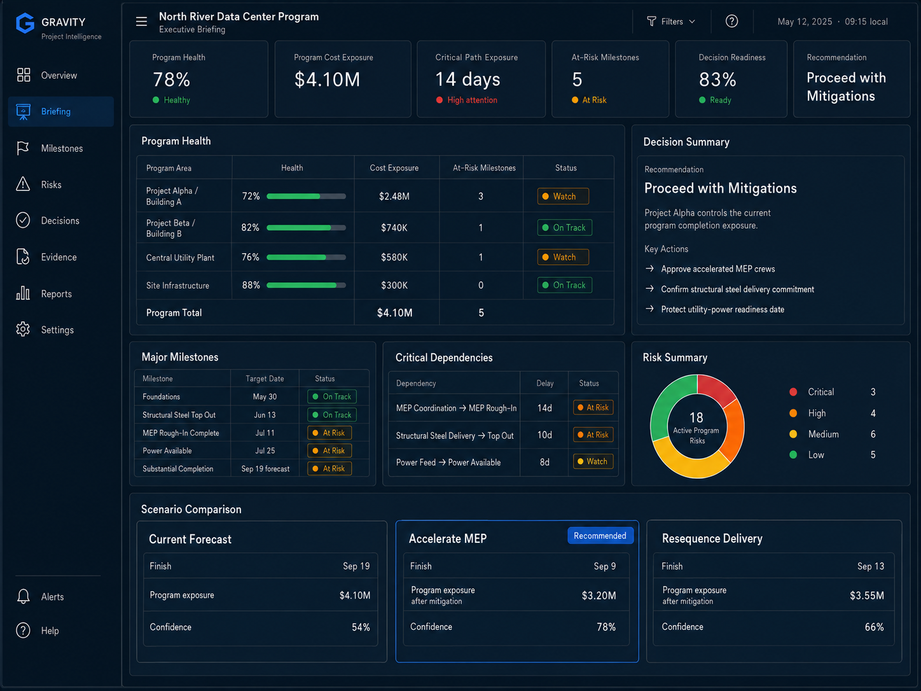Screen dimensions: 921x691
Task: Click the Critical red legend dot
Action: click(x=793, y=392)
